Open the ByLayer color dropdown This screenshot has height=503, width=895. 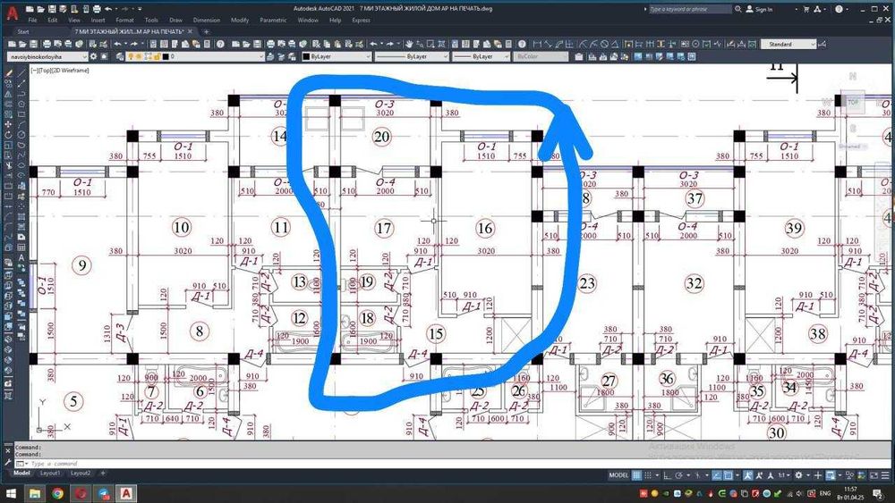point(337,56)
